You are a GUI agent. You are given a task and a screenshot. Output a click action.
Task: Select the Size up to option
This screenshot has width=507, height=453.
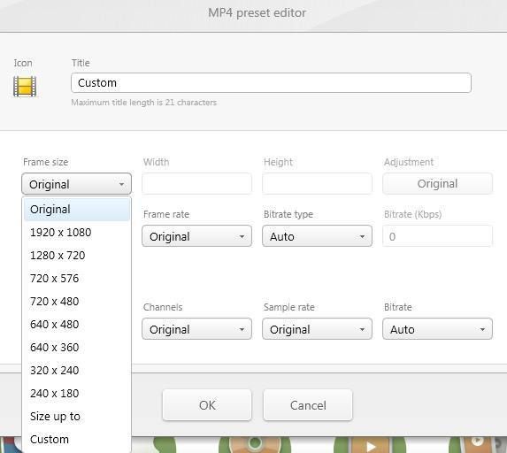tap(77, 417)
